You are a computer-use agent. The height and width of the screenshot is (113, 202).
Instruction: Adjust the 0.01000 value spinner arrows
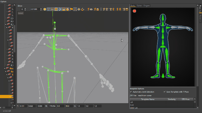pyautogui.click(x=41, y=9)
